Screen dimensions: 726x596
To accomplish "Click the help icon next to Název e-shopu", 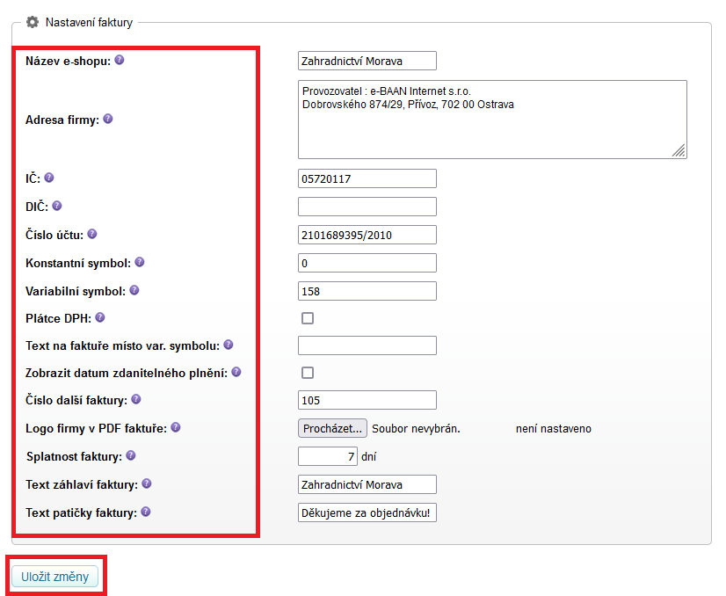I will coord(120,60).
